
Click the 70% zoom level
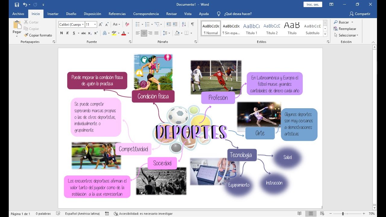(x=372, y=214)
